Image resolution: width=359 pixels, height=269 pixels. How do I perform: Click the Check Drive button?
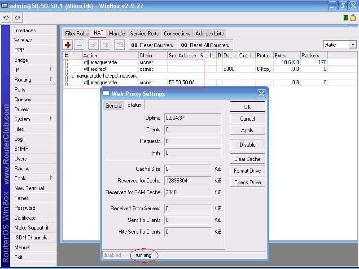point(247,182)
